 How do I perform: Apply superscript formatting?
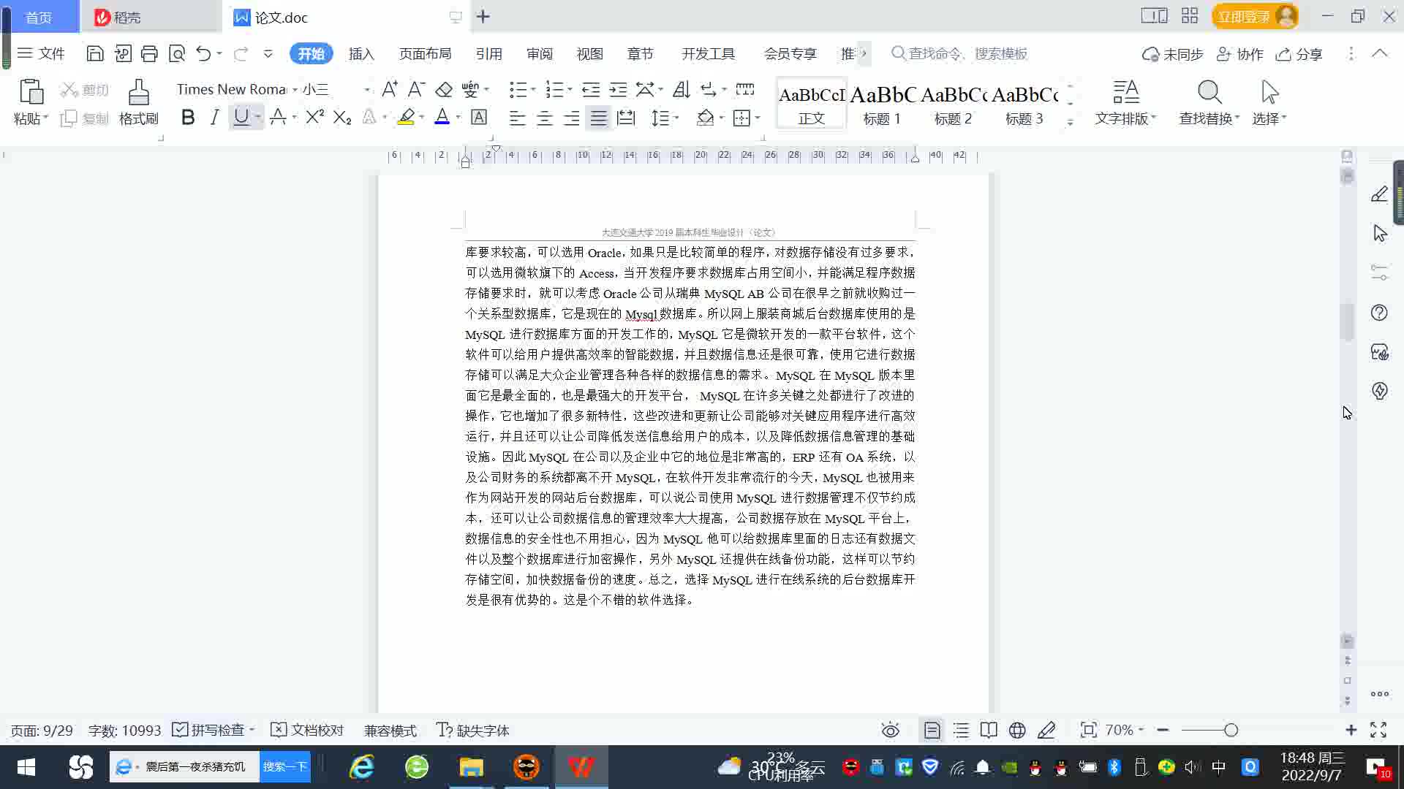pyautogui.click(x=314, y=117)
